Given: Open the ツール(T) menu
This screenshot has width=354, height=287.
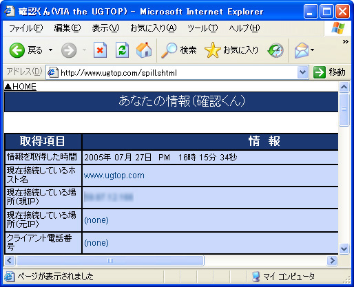Looking at the screenshot, I should [x=202, y=28].
